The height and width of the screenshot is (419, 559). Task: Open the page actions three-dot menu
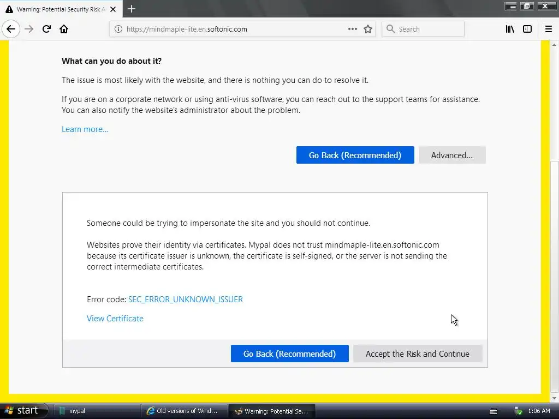point(353,29)
